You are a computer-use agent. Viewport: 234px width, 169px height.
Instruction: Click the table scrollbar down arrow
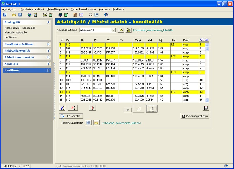coord(207,100)
